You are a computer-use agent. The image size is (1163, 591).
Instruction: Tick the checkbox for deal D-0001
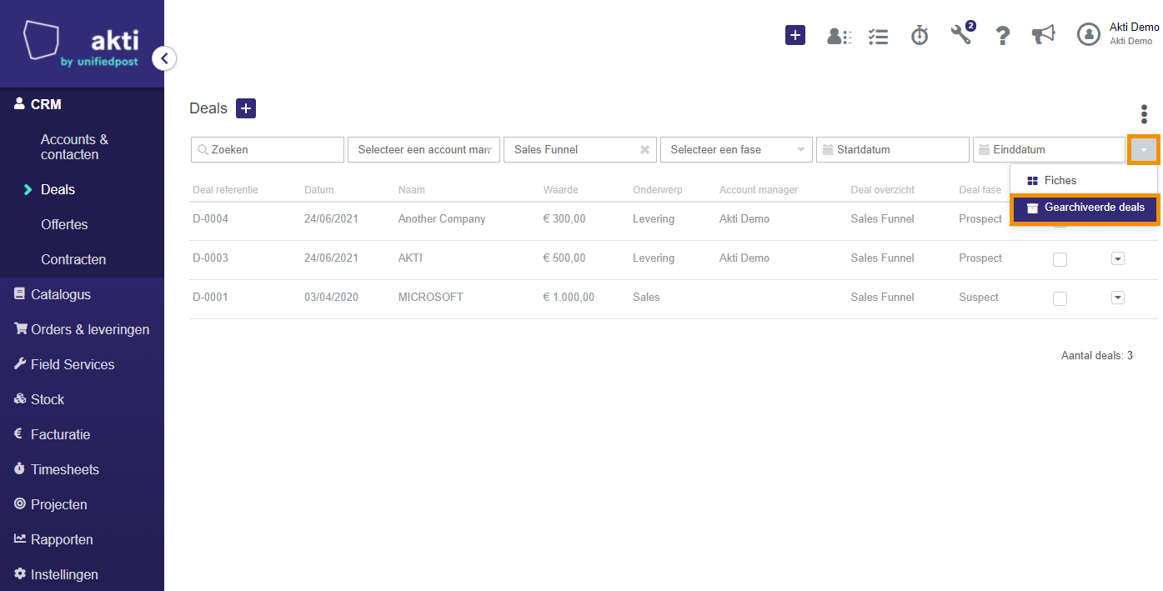1060,298
